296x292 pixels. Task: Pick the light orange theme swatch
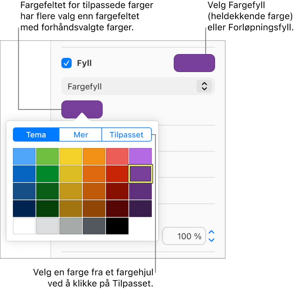[x=94, y=157]
